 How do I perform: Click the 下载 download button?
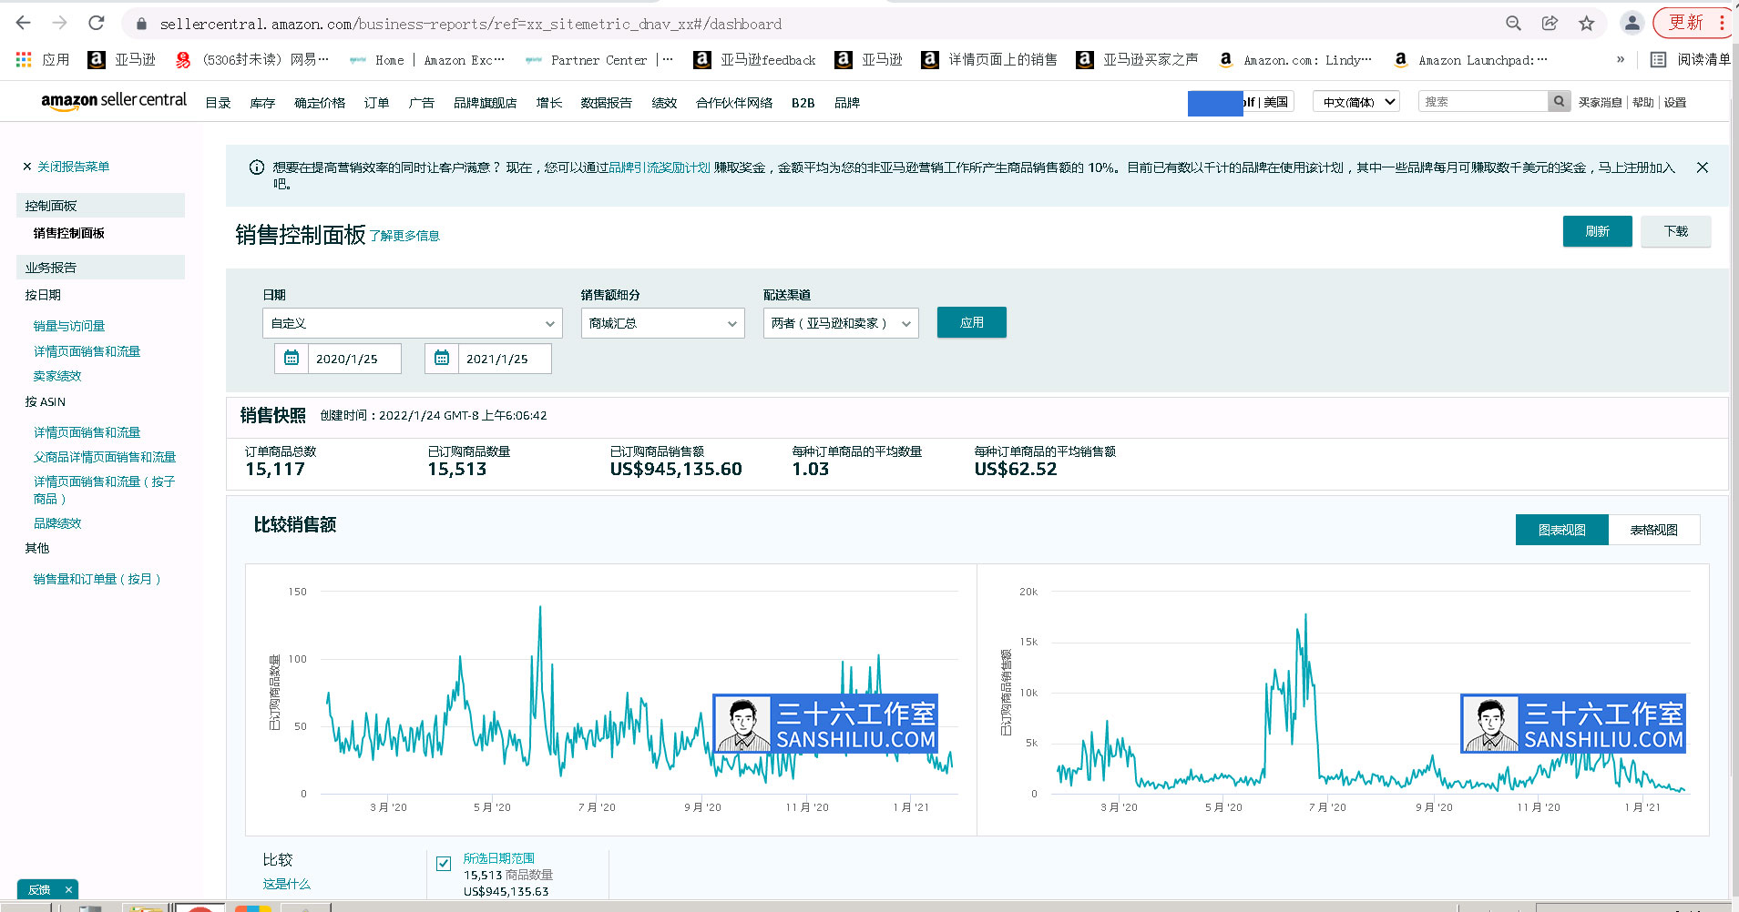click(1675, 231)
